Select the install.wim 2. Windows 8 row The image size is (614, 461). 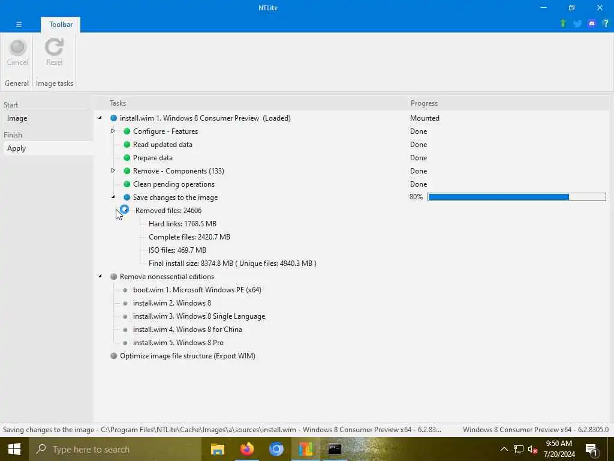pyautogui.click(x=172, y=303)
